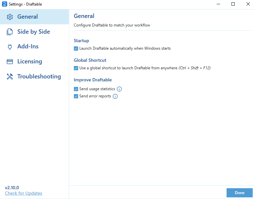The image size is (255, 199).
Task: Click the v2.10.0 version text
Action: (x=12, y=188)
